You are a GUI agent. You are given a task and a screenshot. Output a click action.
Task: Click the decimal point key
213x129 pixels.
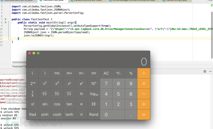(x=131, y=115)
